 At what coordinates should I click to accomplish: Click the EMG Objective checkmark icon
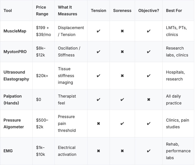[x=148, y=151]
